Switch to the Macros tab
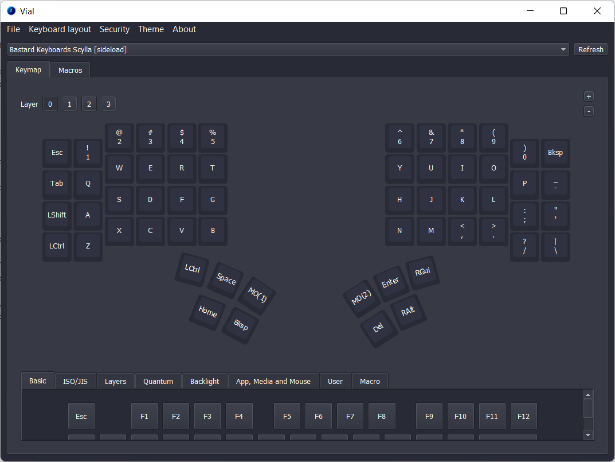Image resolution: width=615 pixels, height=462 pixels. [70, 70]
